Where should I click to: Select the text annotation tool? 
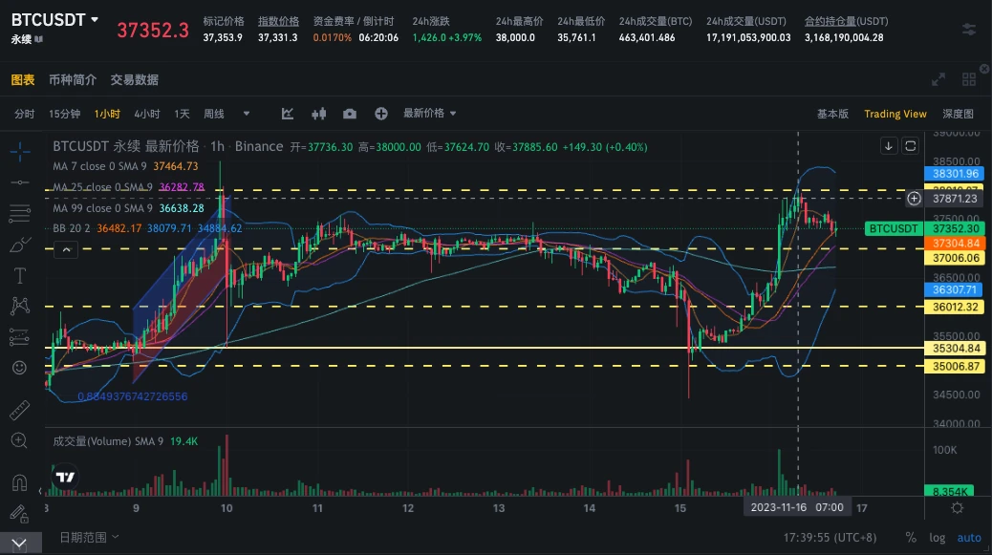[19, 275]
